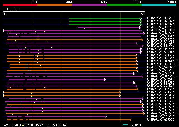Click the cyan 100char scale indicator
The height and width of the screenshot is (127, 179).
125,125
